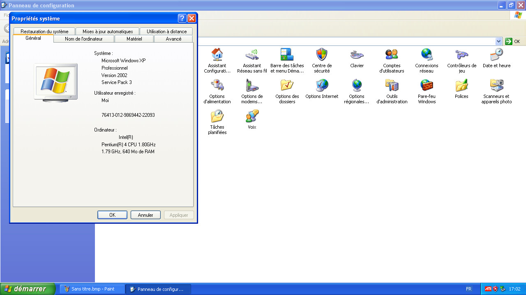Switch to Restauration du système tab
This screenshot has width=526, height=295.
click(x=44, y=32)
